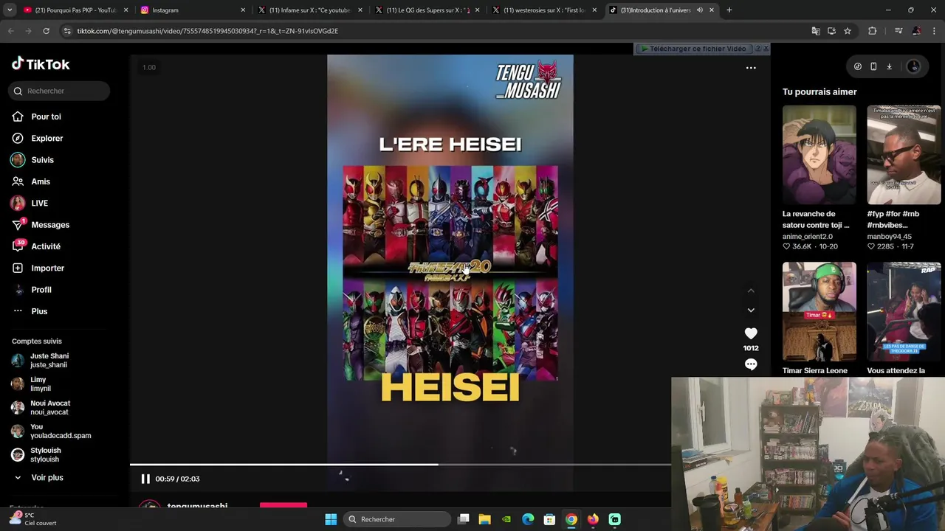Open the Amis page
The image size is (945, 531).
click(41, 181)
